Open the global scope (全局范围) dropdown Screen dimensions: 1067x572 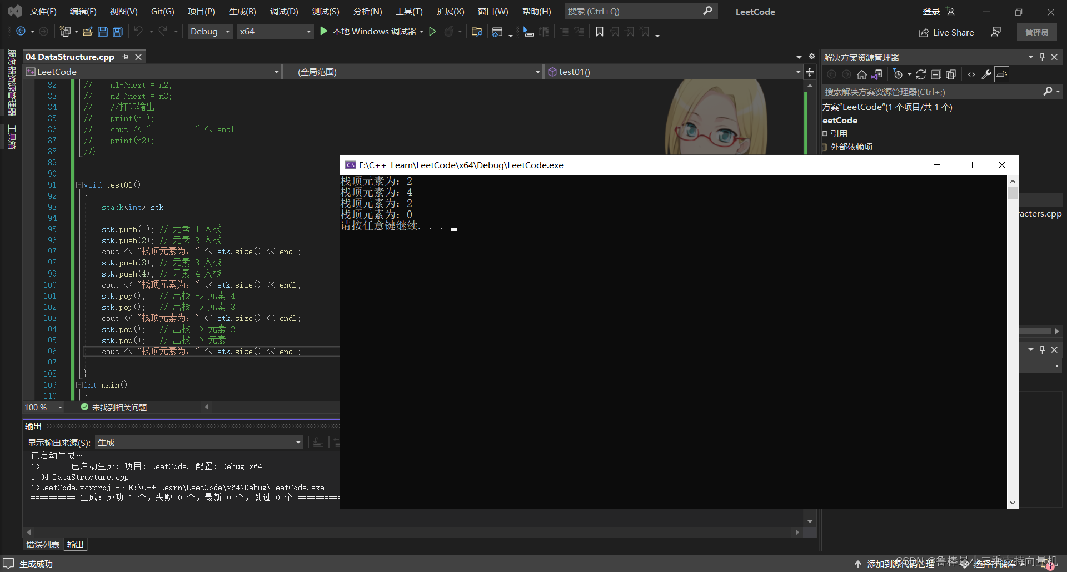[413, 72]
